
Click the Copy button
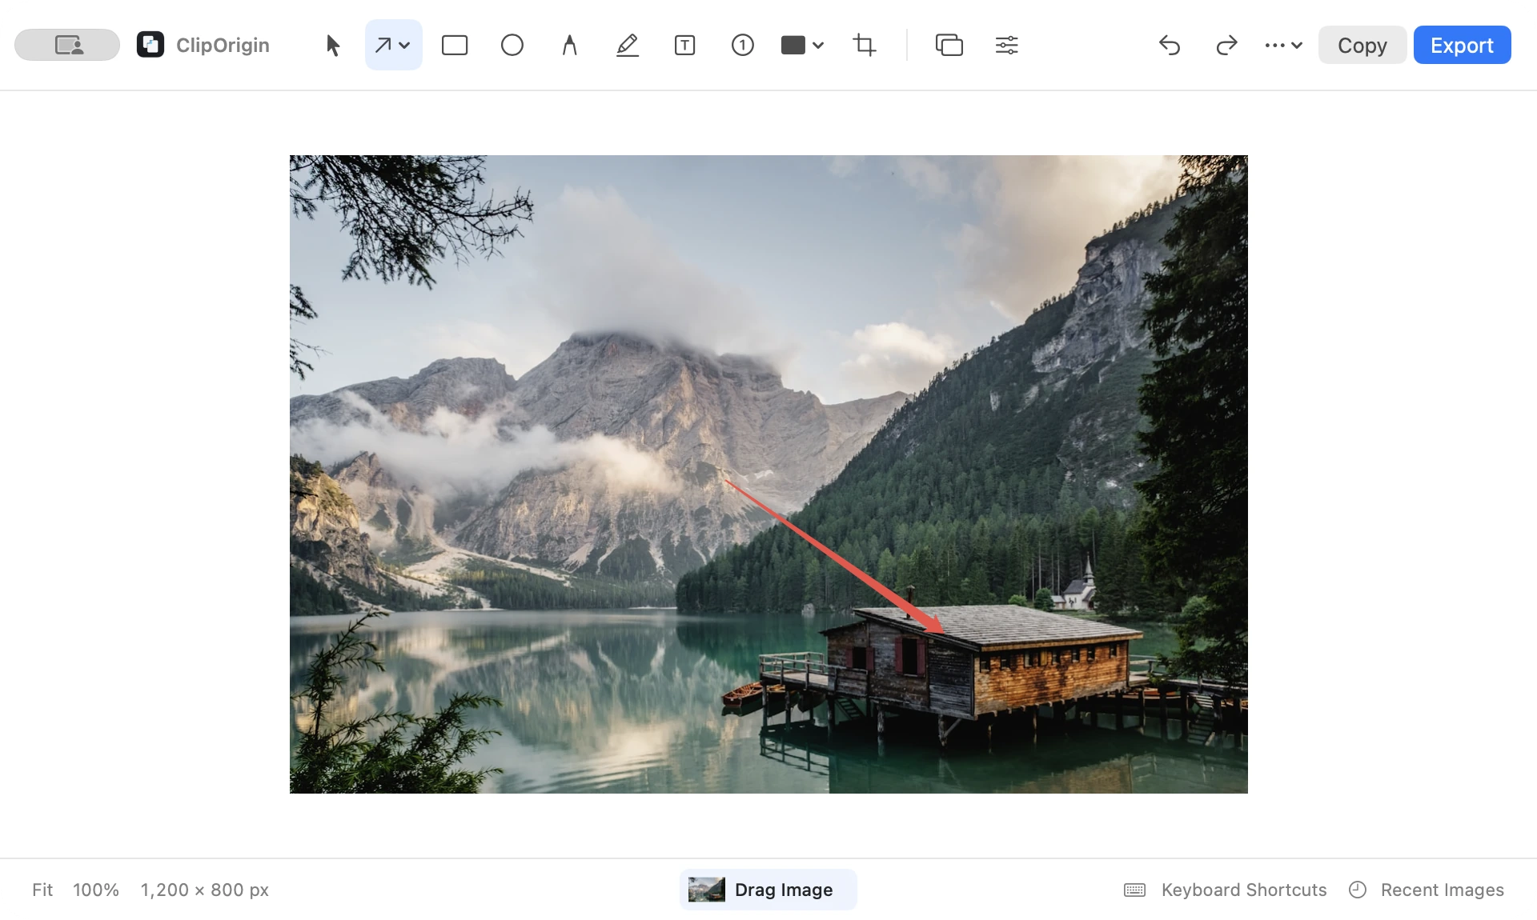(x=1362, y=45)
